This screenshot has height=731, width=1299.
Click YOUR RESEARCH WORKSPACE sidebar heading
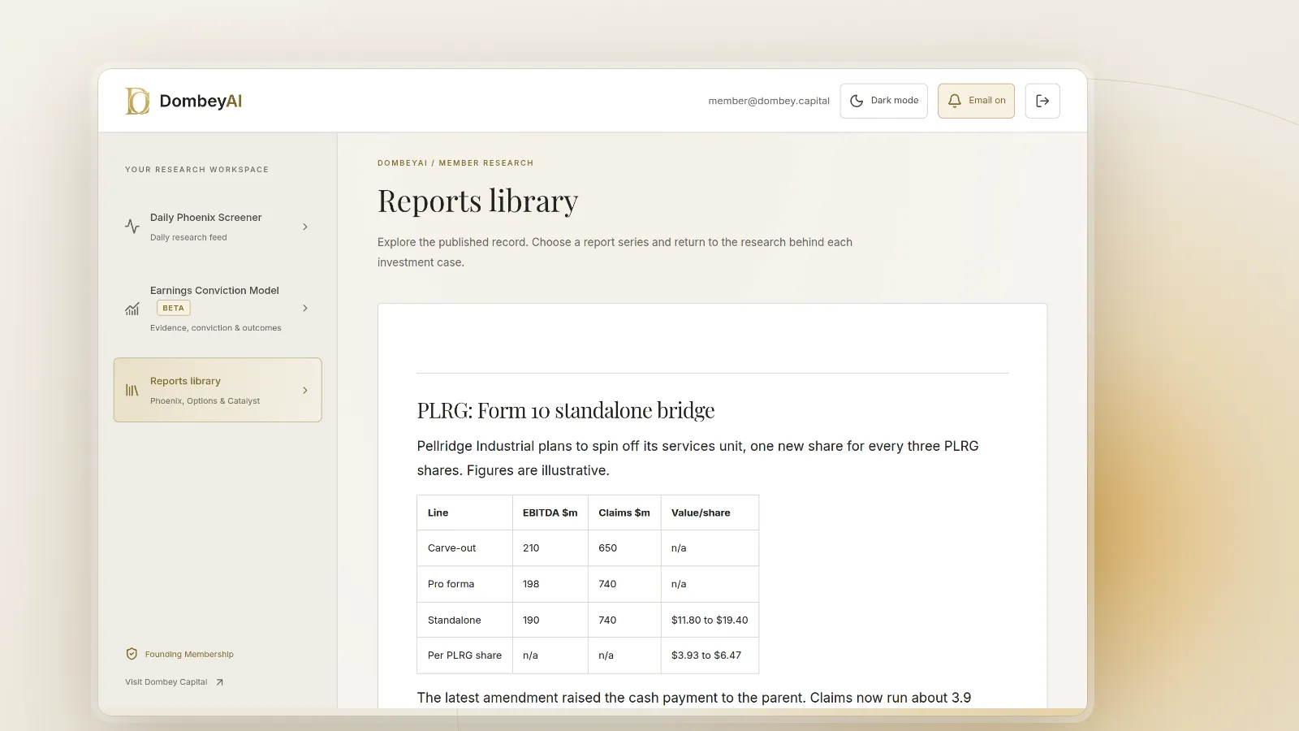click(196, 170)
